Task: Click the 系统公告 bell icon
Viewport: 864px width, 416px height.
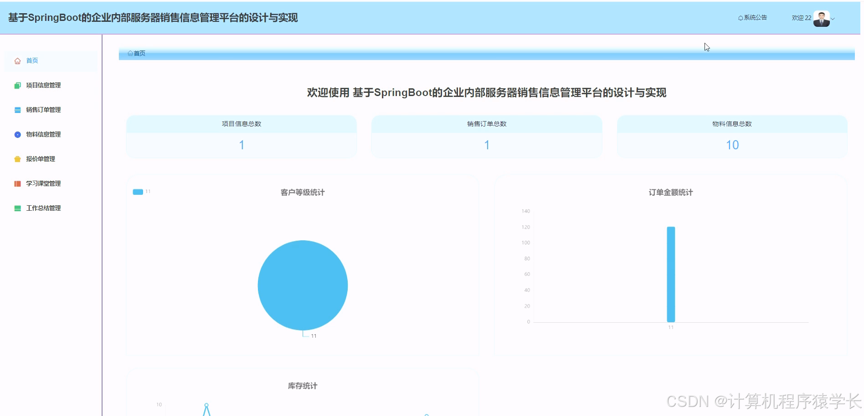Action: coord(739,17)
